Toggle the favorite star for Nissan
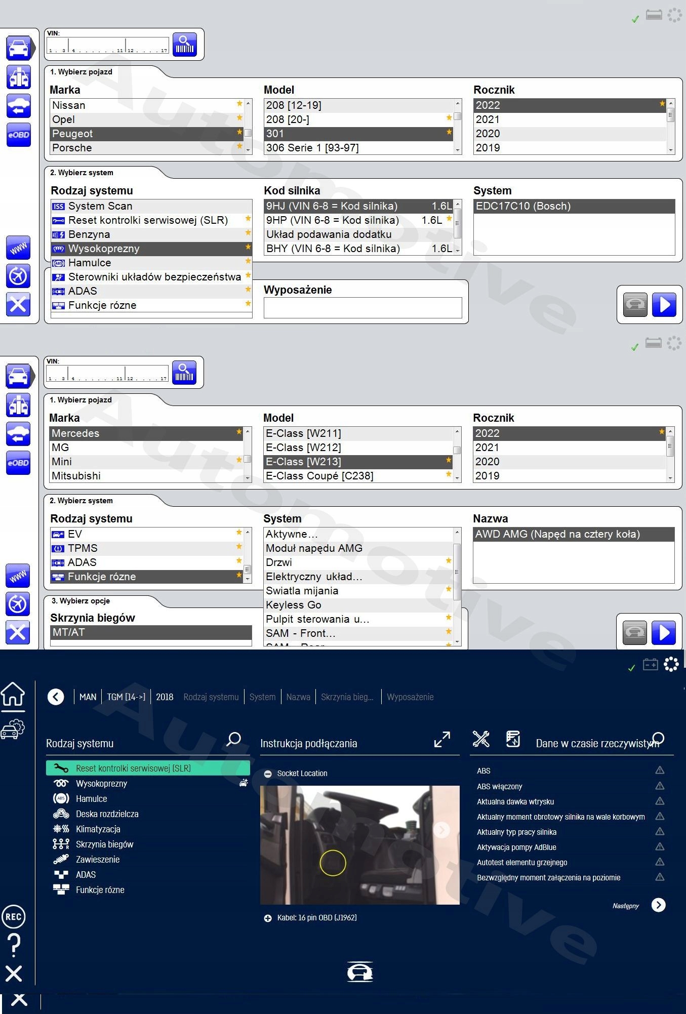Screen dimensions: 686x1014 239,104
